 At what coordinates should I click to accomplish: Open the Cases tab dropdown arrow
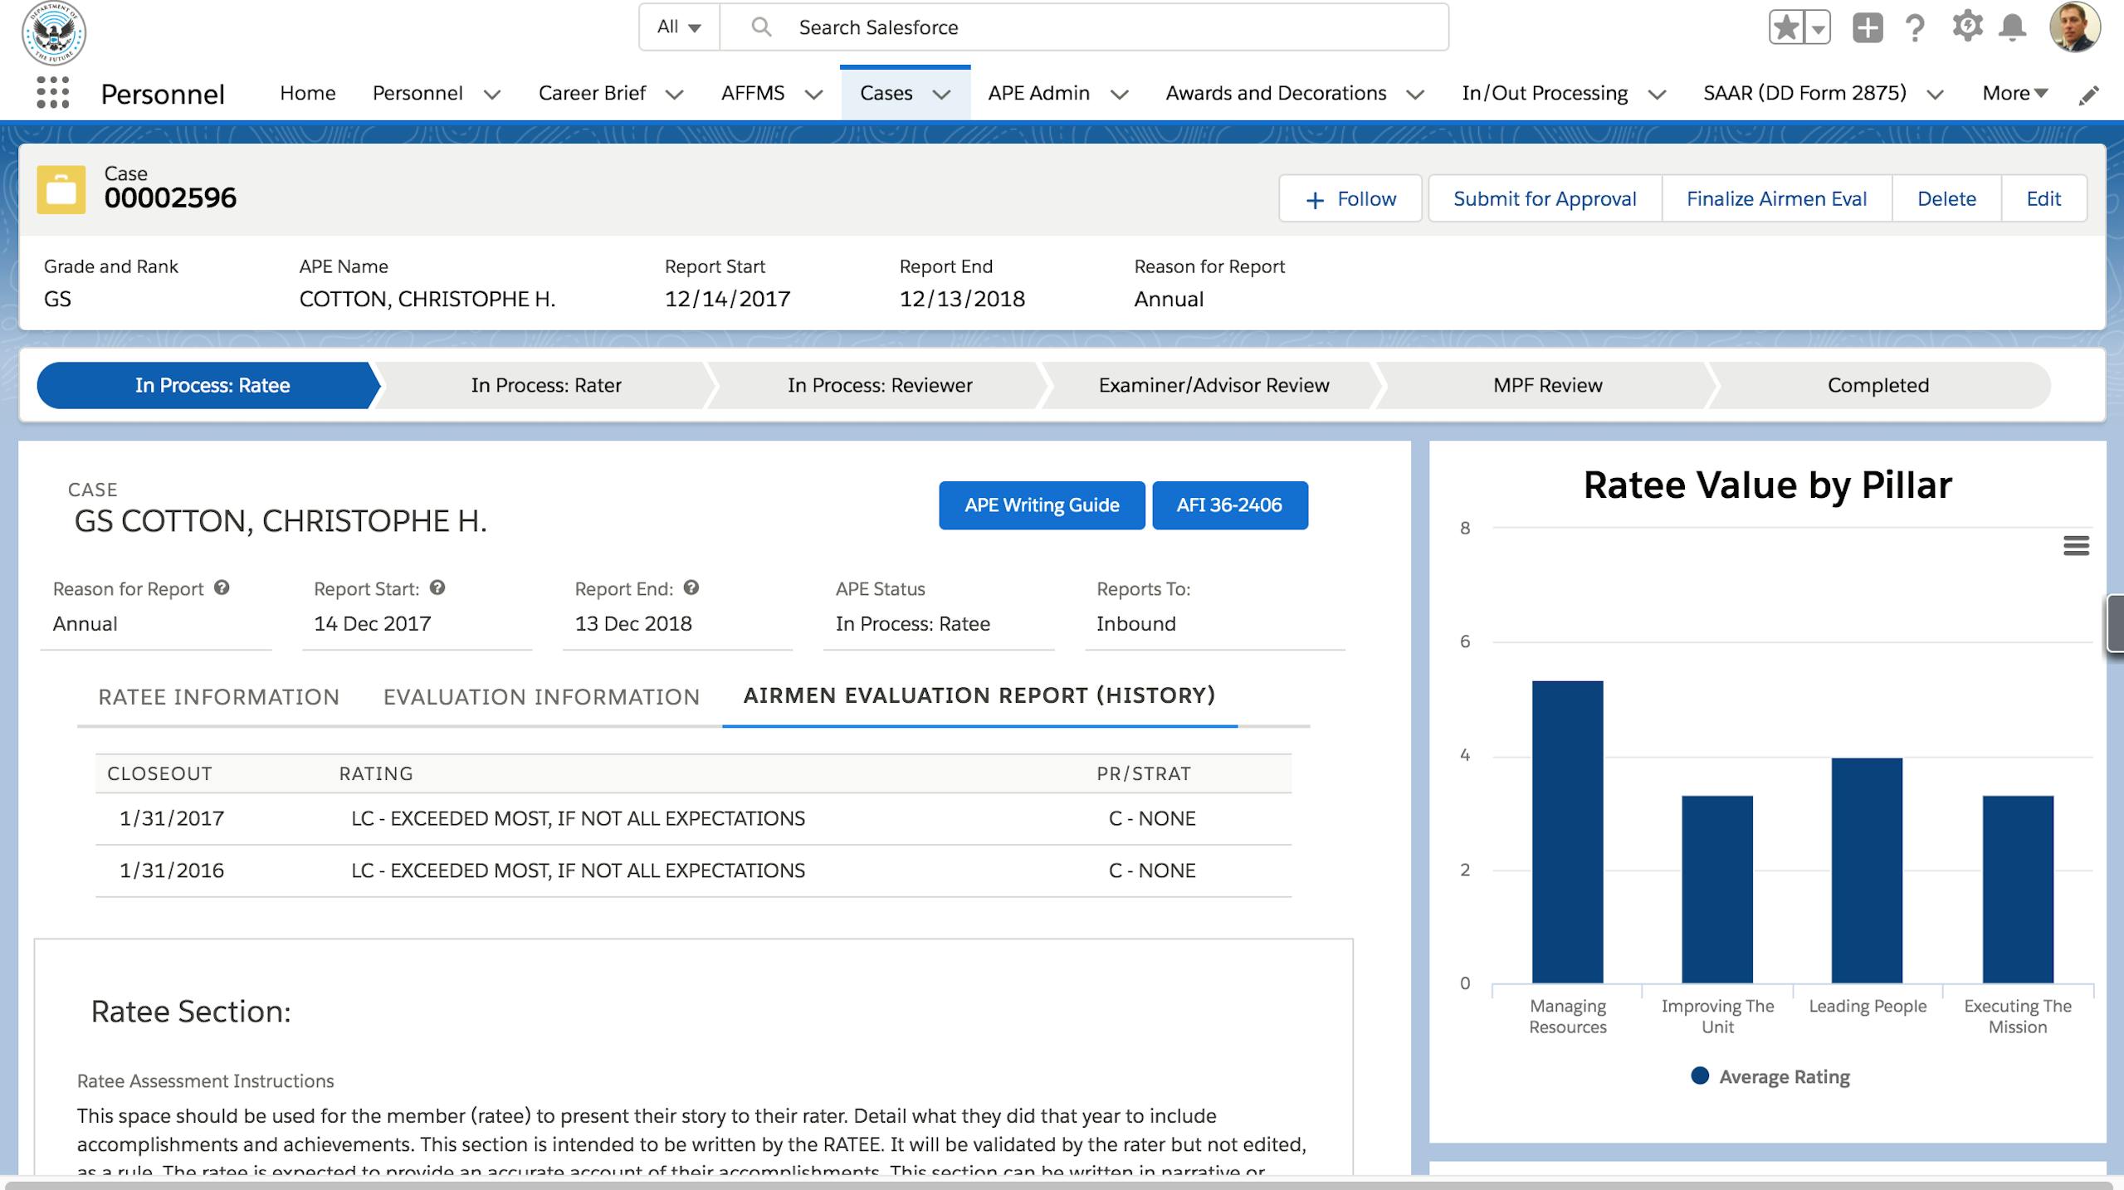[x=942, y=94]
